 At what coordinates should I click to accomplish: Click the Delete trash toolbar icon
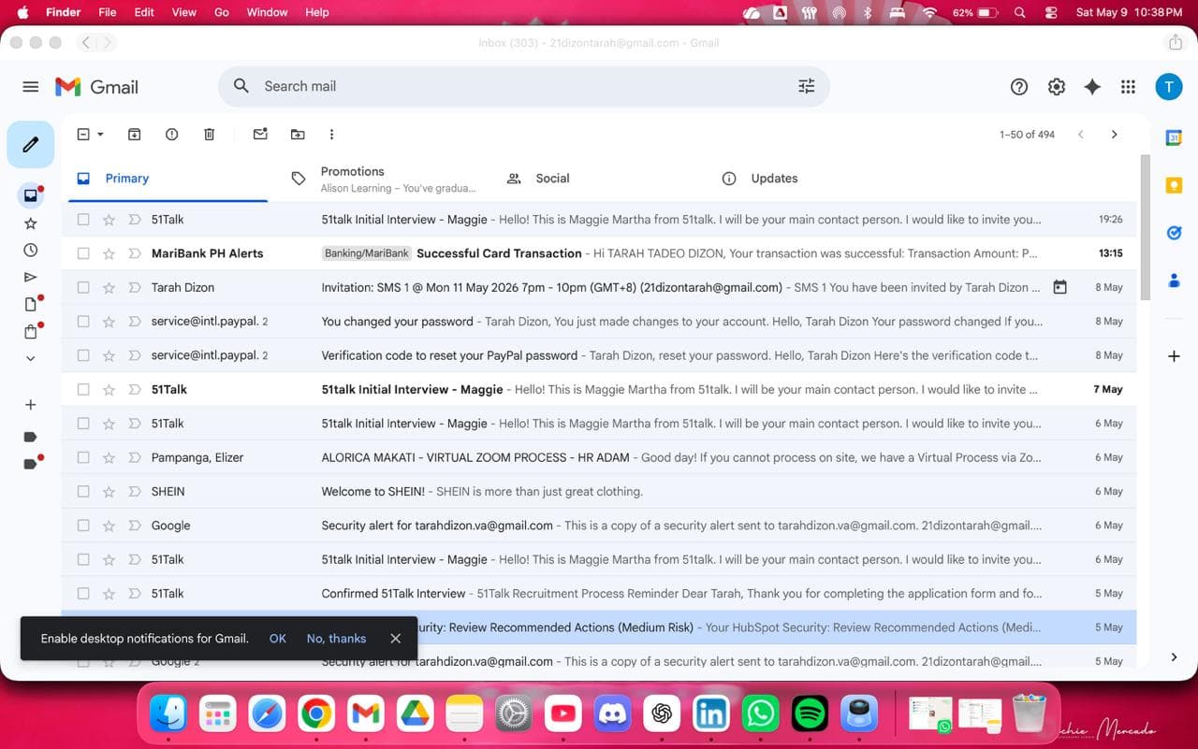[209, 135]
